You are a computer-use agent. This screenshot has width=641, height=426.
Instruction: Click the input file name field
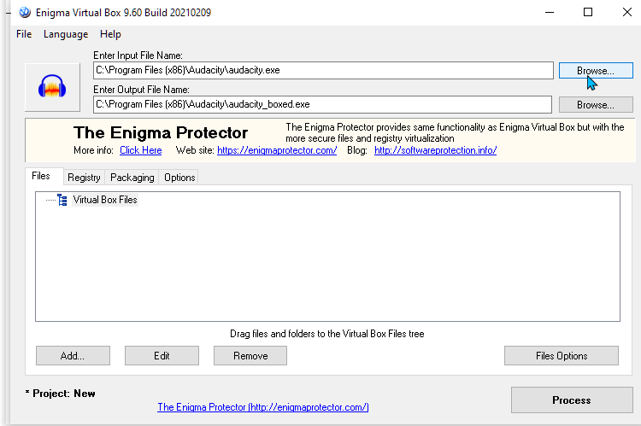coord(323,70)
